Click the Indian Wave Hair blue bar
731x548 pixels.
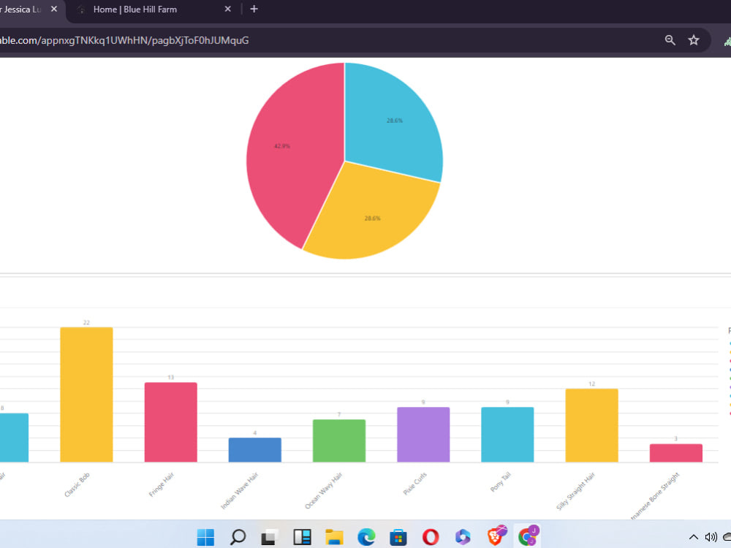click(254, 449)
